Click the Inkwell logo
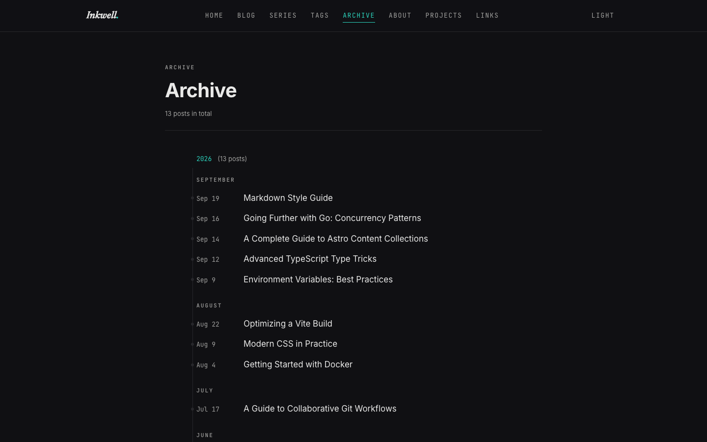Image resolution: width=707 pixels, height=442 pixels. click(x=102, y=15)
